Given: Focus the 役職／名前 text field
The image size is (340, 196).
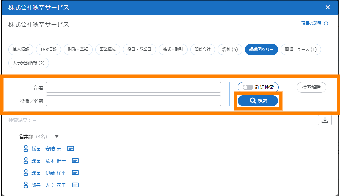Looking at the screenshot, I should (133, 101).
